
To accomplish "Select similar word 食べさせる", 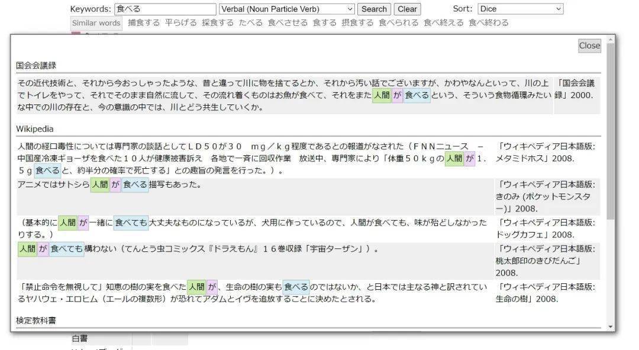I will (288, 23).
